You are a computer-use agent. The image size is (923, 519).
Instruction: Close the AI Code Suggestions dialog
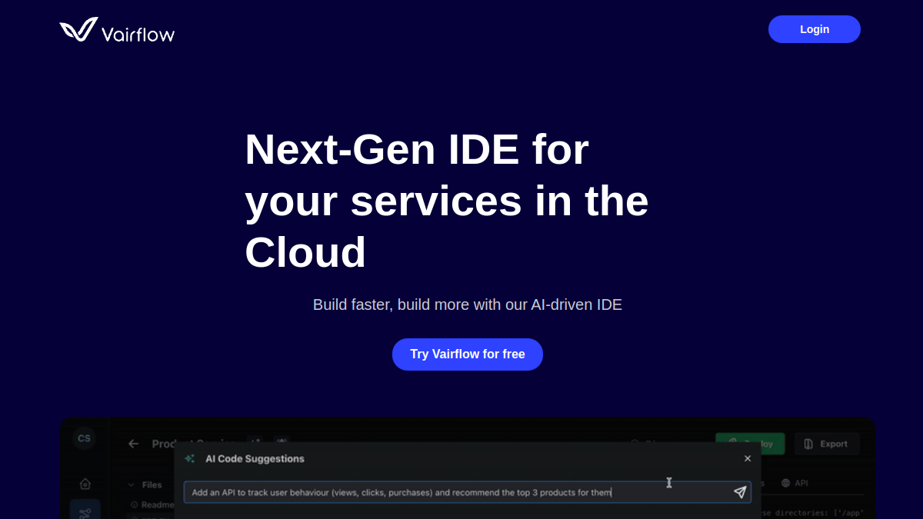748,459
